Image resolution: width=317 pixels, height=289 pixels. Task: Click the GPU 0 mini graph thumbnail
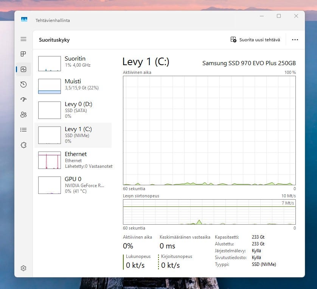(x=50, y=185)
